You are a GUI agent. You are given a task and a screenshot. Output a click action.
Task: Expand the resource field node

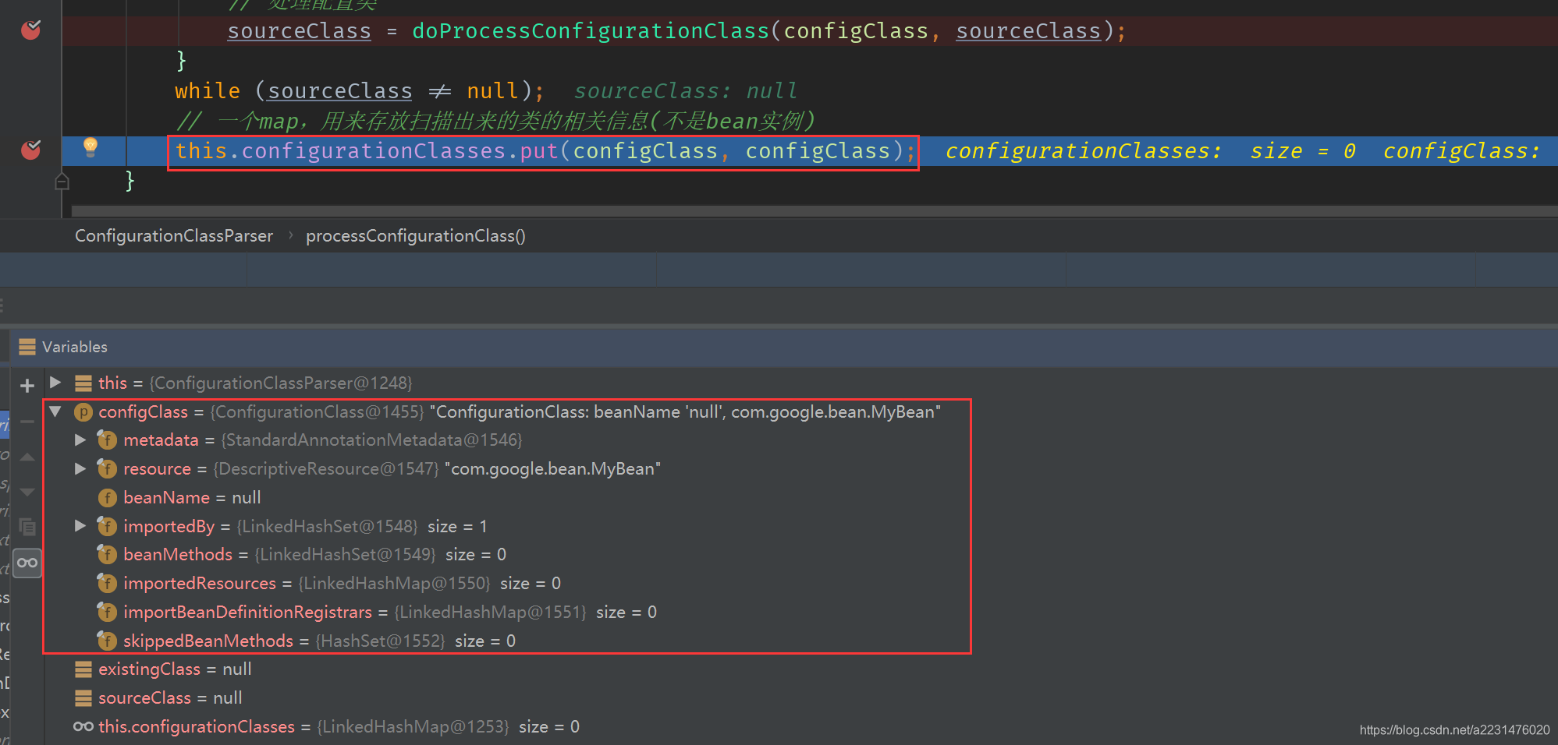click(80, 468)
